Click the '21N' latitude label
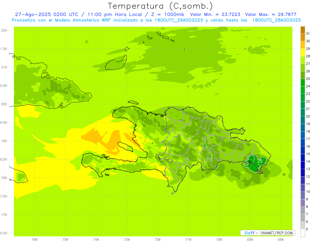315x243 pixels. [x=4, y=67]
